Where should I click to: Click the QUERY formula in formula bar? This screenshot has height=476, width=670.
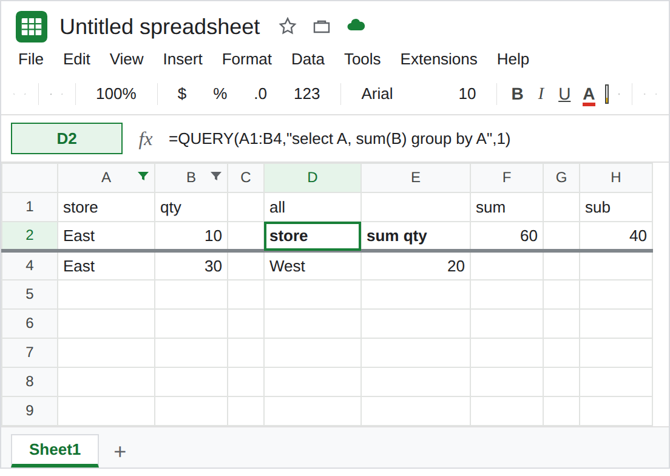pyautogui.click(x=339, y=139)
